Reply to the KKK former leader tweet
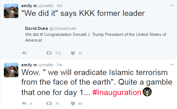This screenshot has width=177, height=109. coord(24,53)
